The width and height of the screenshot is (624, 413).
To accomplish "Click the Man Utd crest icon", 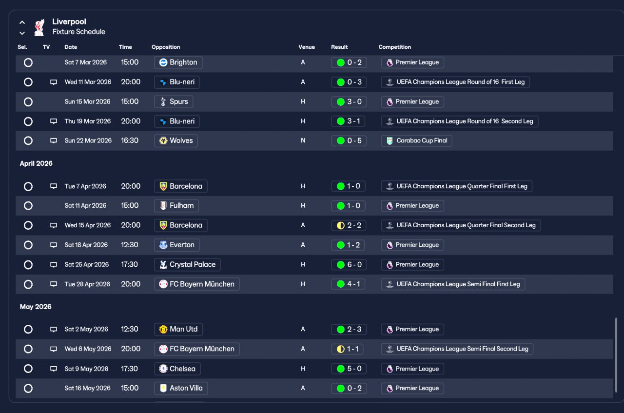I will coord(163,330).
